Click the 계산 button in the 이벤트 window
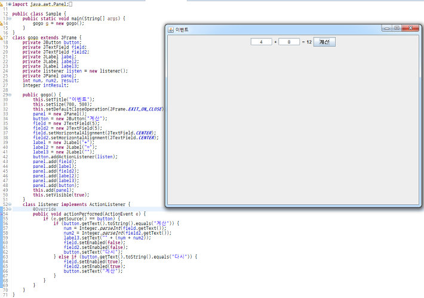The width and height of the screenshot is (424, 298). coord(324,42)
